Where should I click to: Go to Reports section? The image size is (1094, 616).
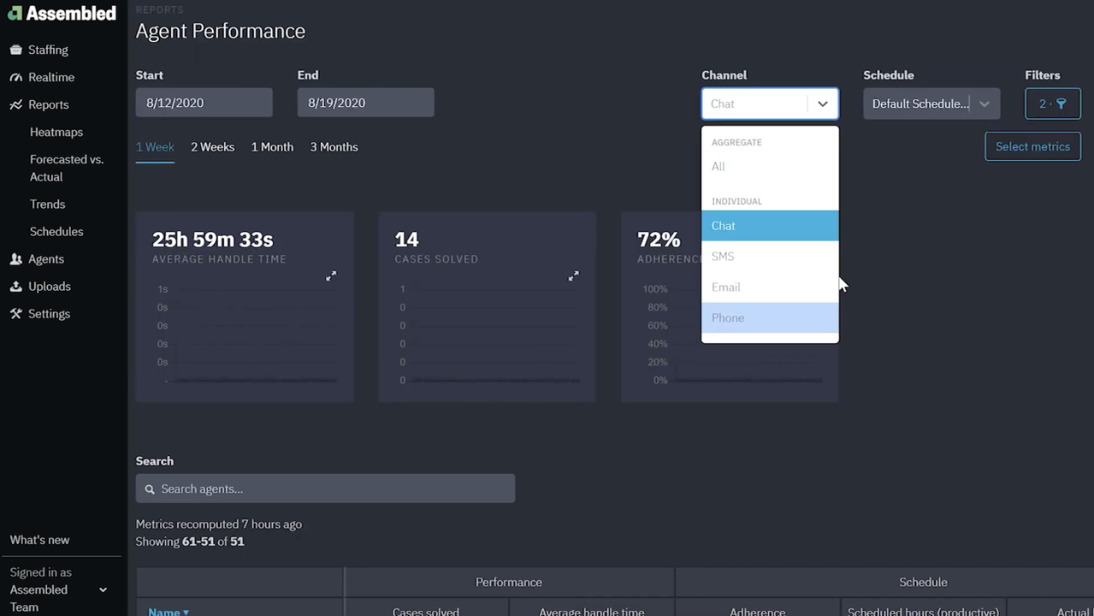point(48,104)
